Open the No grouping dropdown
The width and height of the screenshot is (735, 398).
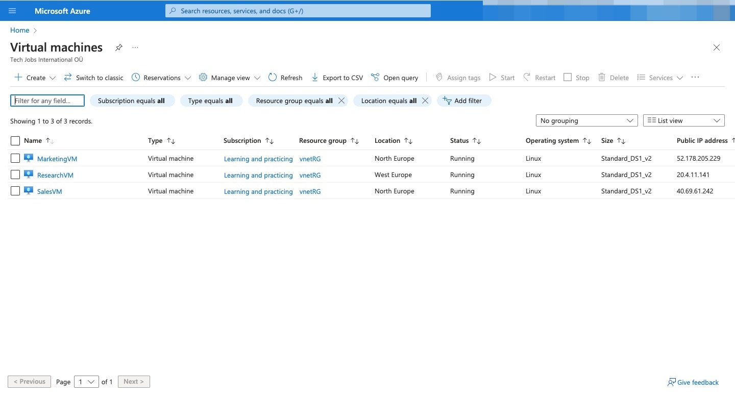coord(586,121)
